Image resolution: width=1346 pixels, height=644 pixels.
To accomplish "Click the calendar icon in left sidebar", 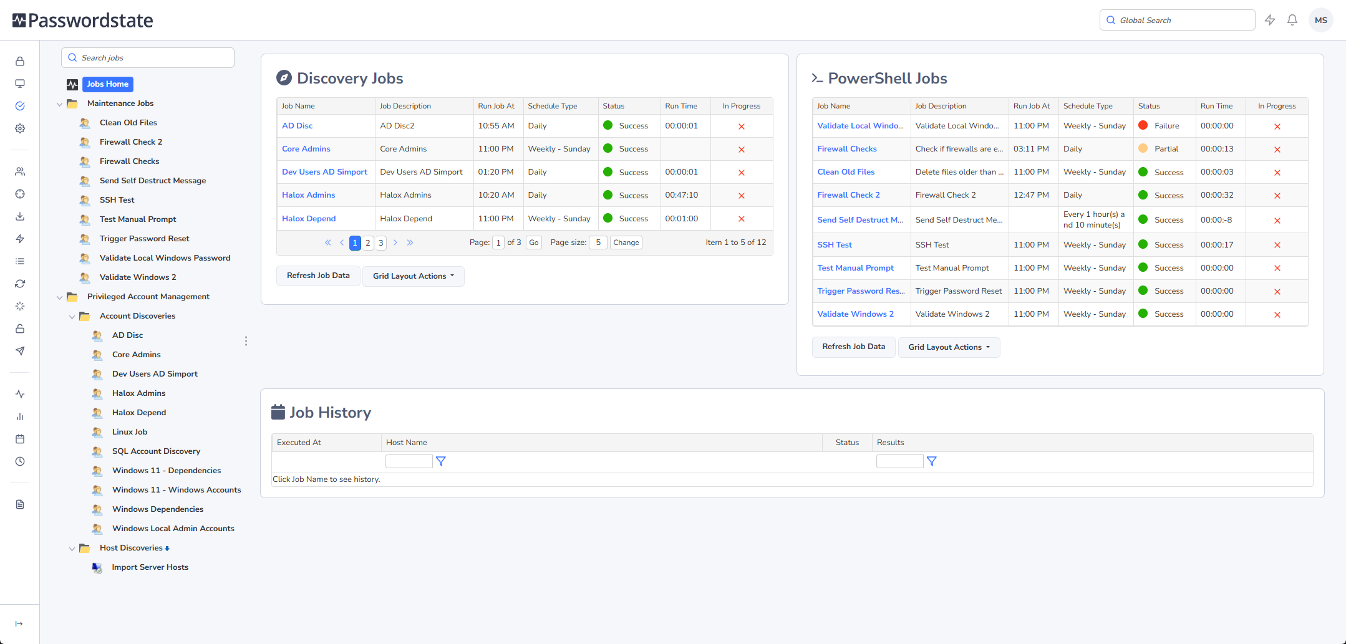I will pyautogui.click(x=20, y=439).
